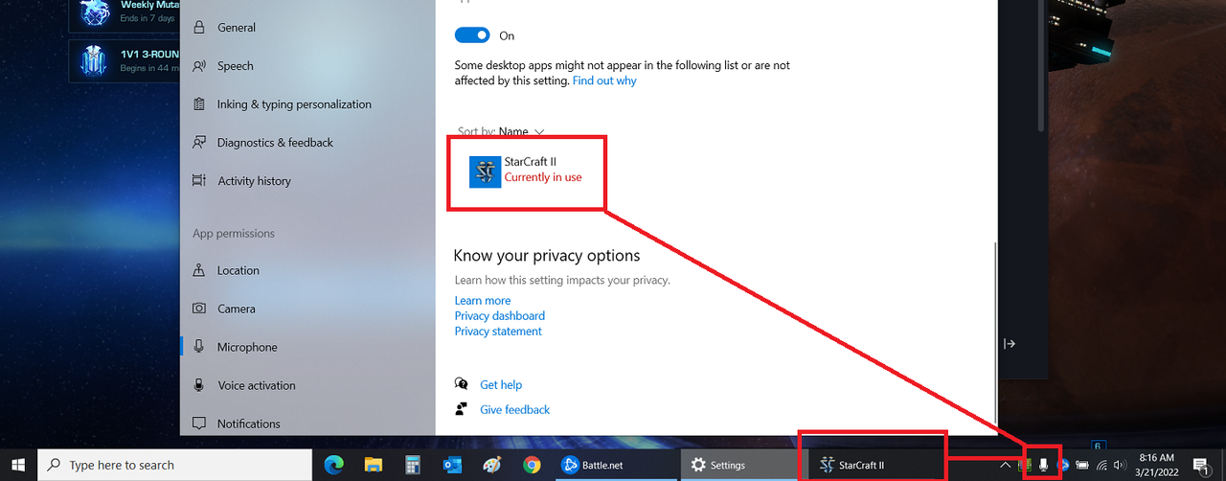Open Camera app permissions
The width and height of the screenshot is (1226, 481).
236,309
